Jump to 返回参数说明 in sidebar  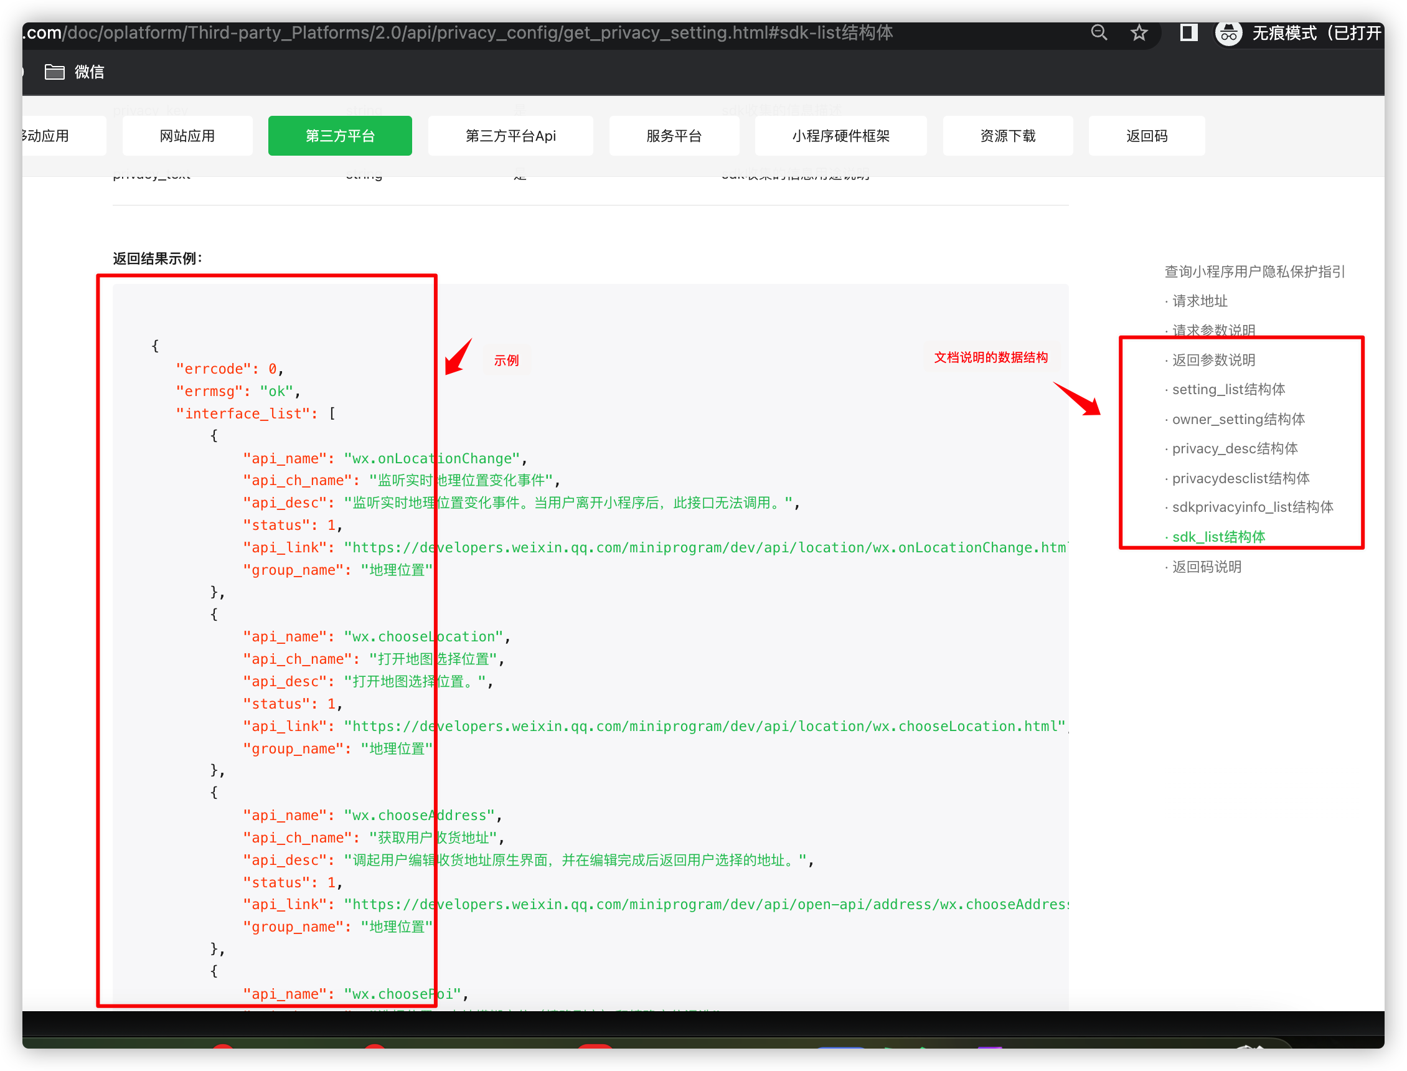tap(1213, 360)
